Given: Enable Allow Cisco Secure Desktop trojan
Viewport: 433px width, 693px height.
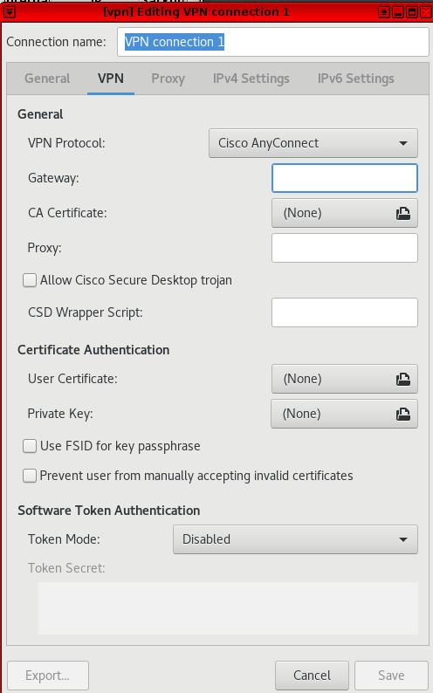Looking at the screenshot, I should click(30, 280).
